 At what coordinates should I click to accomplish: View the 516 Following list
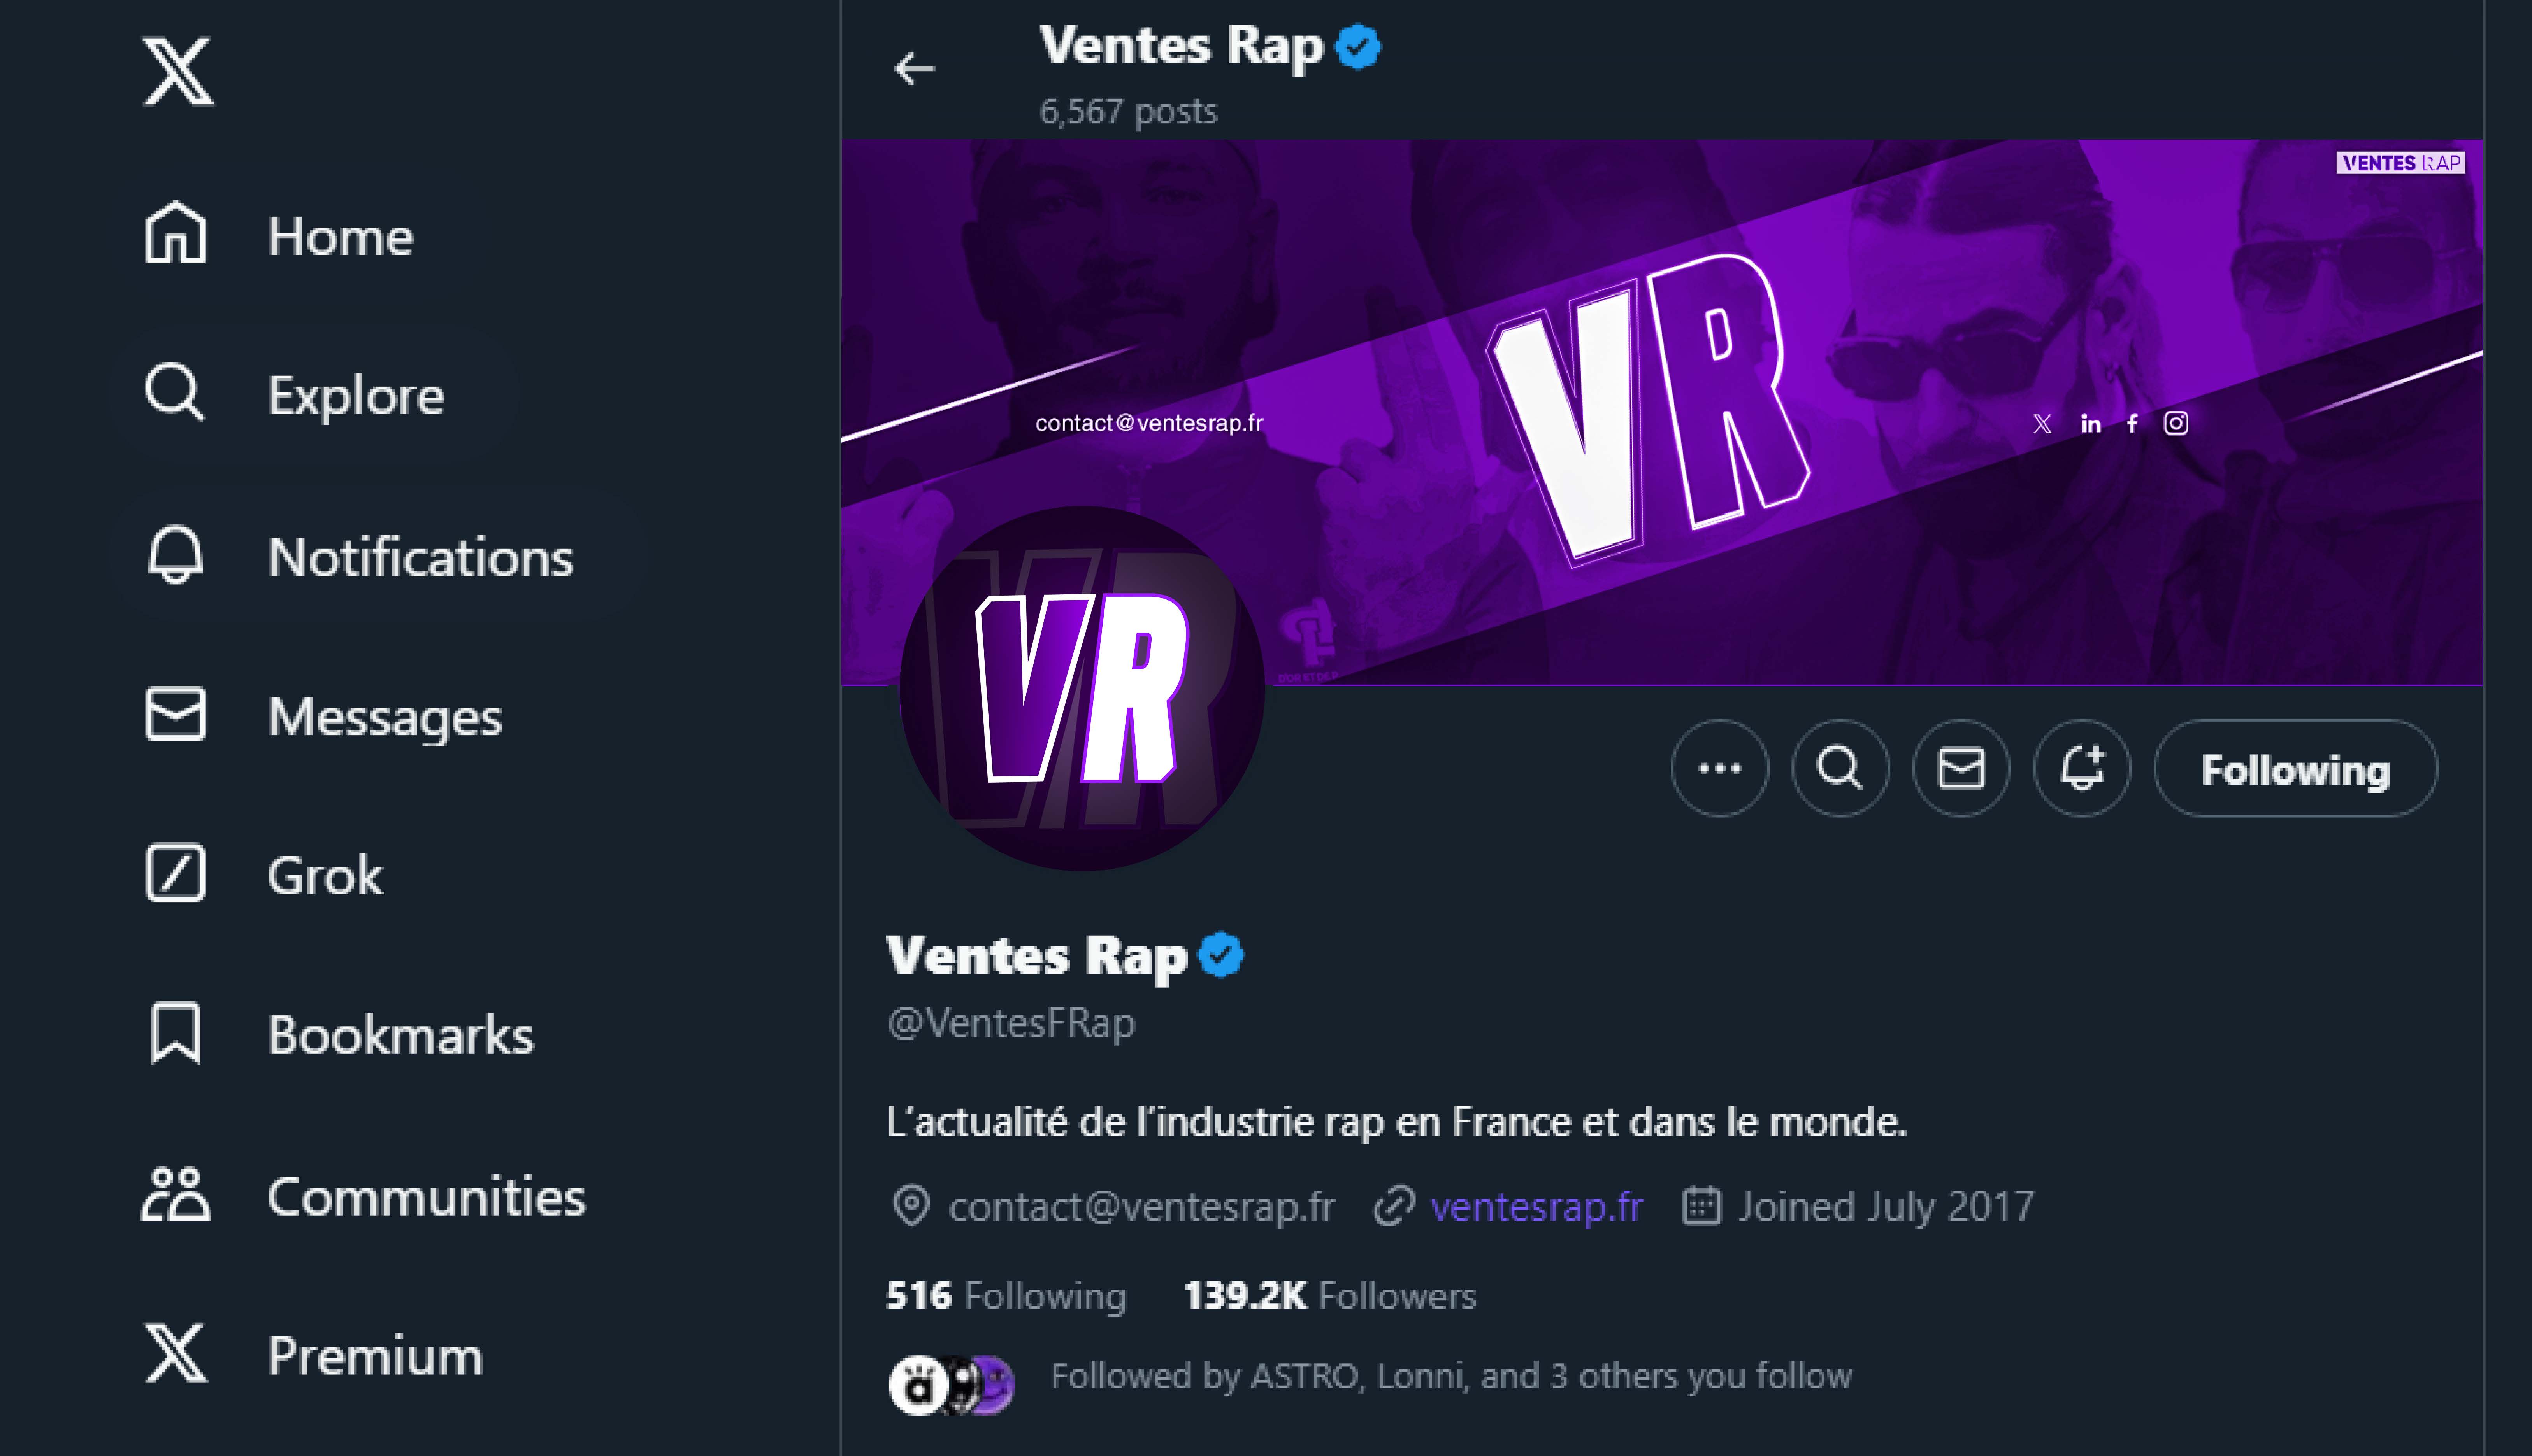(1005, 1296)
